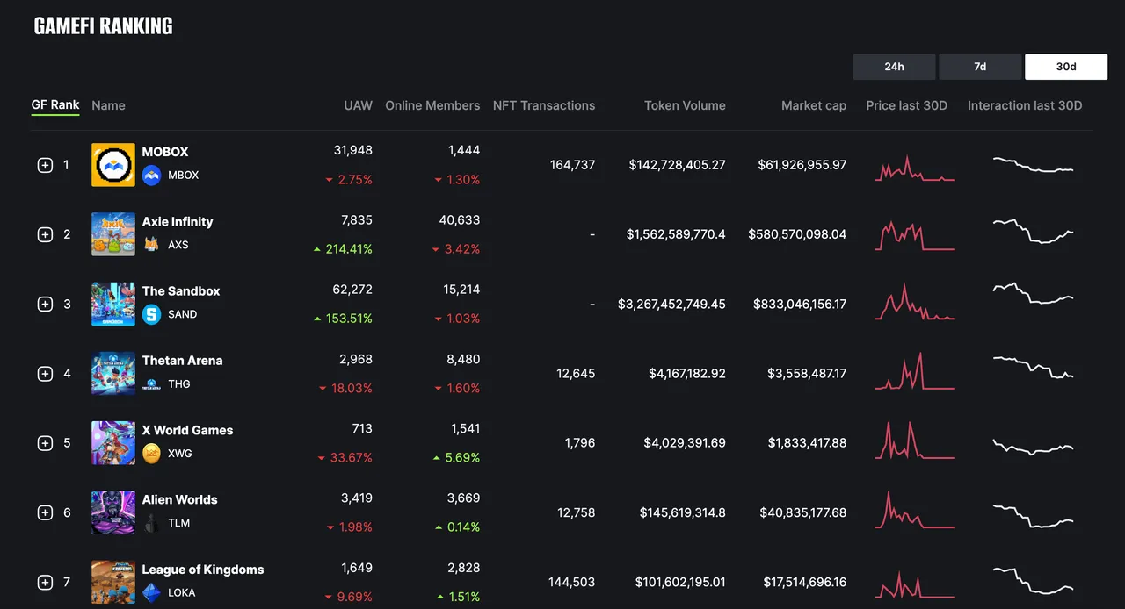1125x609 pixels.
Task: Click the Thetan Arena interaction chart
Action: (x=1033, y=367)
